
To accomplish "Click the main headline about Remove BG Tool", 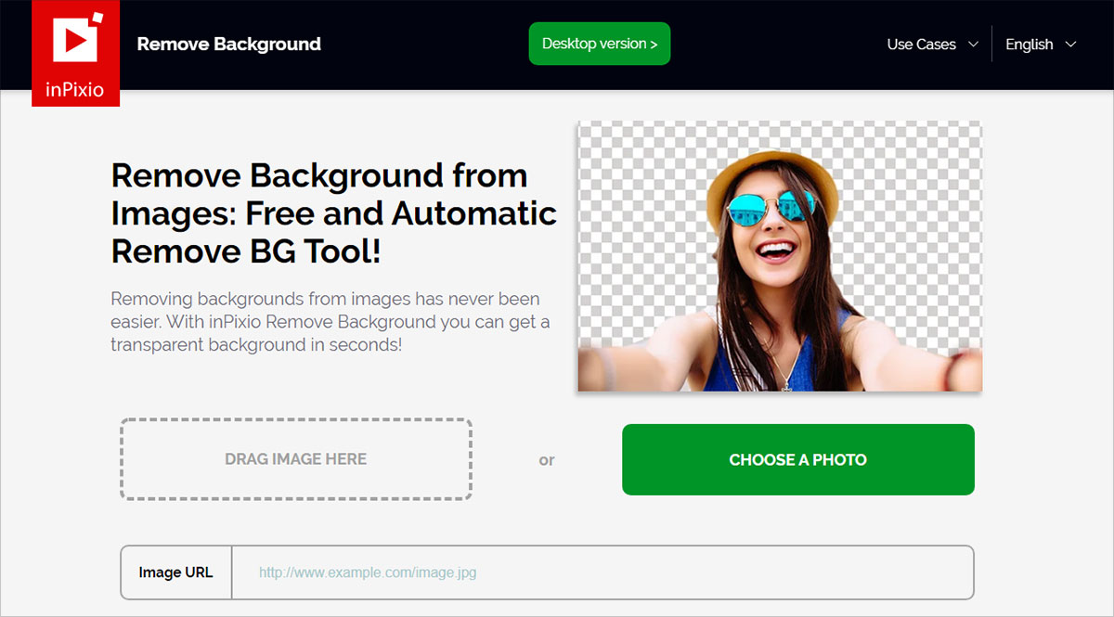I will coord(334,213).
